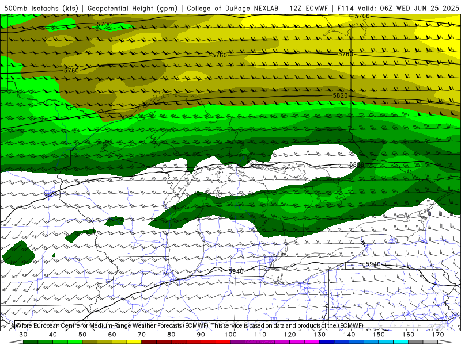Screen dimensions: 461x345
Task: Click the 90 value on the color scale
Action: click(201, 335)
